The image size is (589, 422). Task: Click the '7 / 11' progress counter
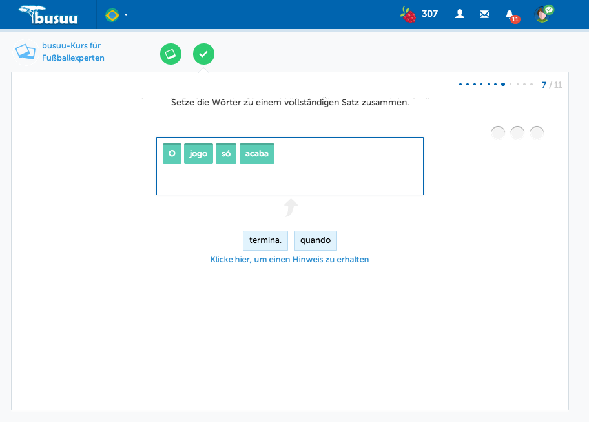pos(552,85)
